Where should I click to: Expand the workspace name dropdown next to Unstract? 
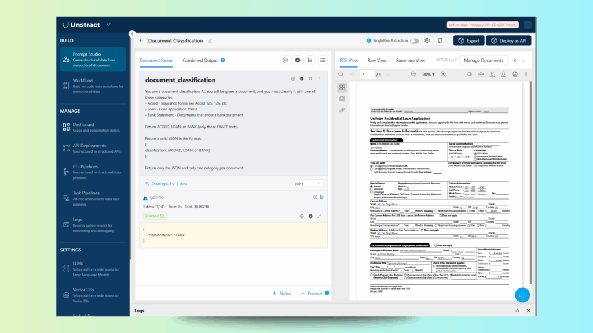click(x=107, y=25)
